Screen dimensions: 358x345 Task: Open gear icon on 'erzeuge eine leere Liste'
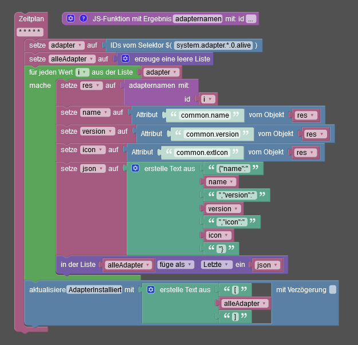tap(125, 59)
